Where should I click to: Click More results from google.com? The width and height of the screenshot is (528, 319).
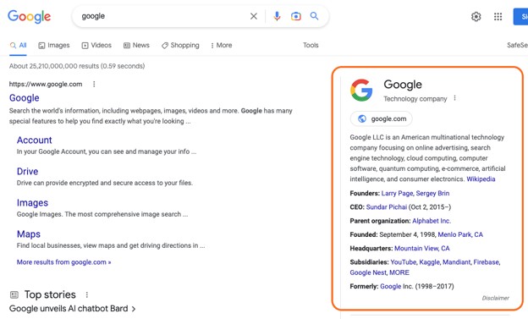click(x=64, y=262)
